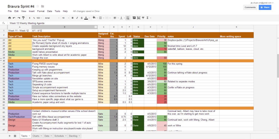Click the Print icon in toolbar
The image size is (279, 139).
(x=10, y=18)
